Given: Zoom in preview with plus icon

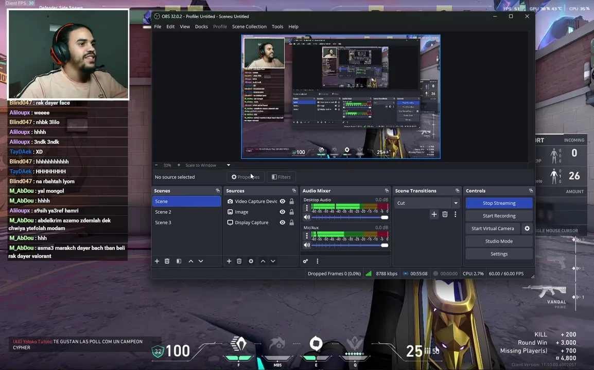Looking at the screenshot, I should pyautogui.click(x=179, y=165).
